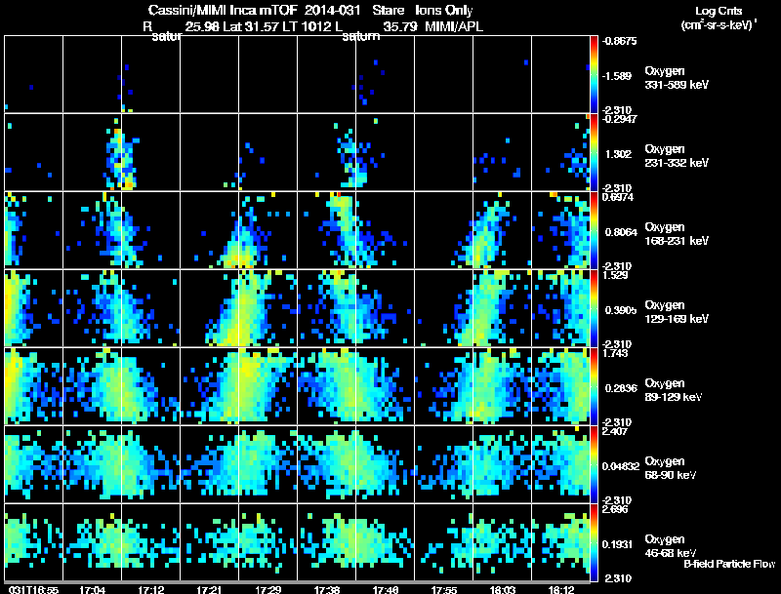The height and width of the screenshot is (594, 781).
Task: Select the 'Oxygen 89-129 keV' row label
Action: click(x=674, y=390)
